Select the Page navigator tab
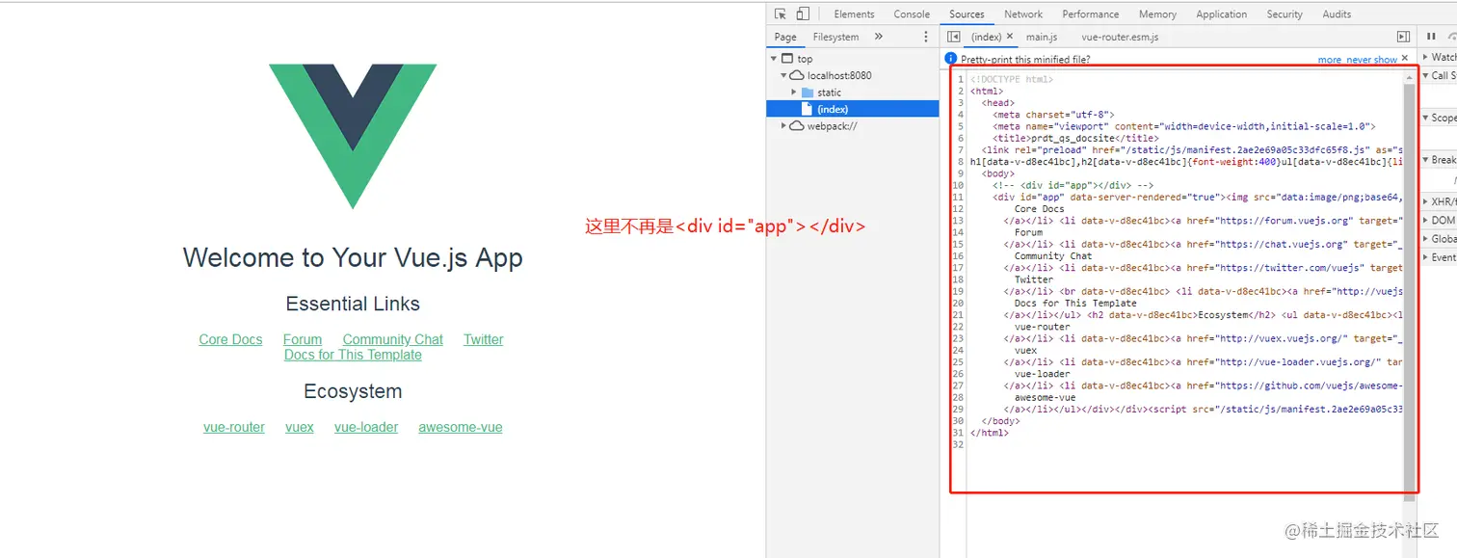 click(785, 37)
